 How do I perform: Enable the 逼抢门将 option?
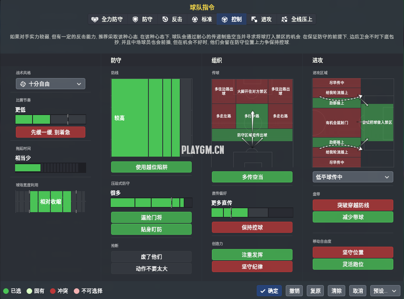click(x=151, y=217)
